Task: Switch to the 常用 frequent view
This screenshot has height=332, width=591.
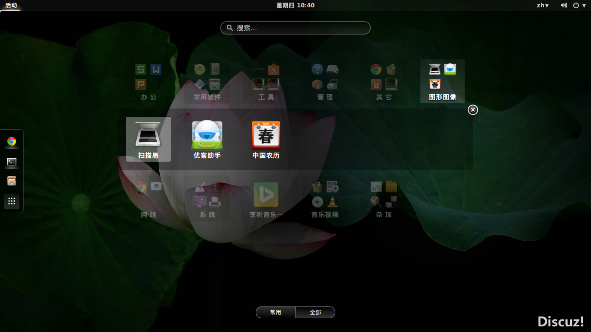Action: 276,312
